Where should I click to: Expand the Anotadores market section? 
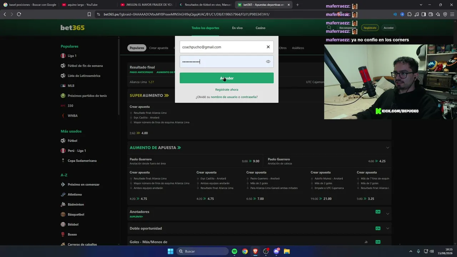point(387,214)
